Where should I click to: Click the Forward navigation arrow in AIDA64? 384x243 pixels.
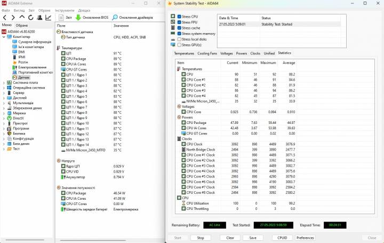pos(13,18)
